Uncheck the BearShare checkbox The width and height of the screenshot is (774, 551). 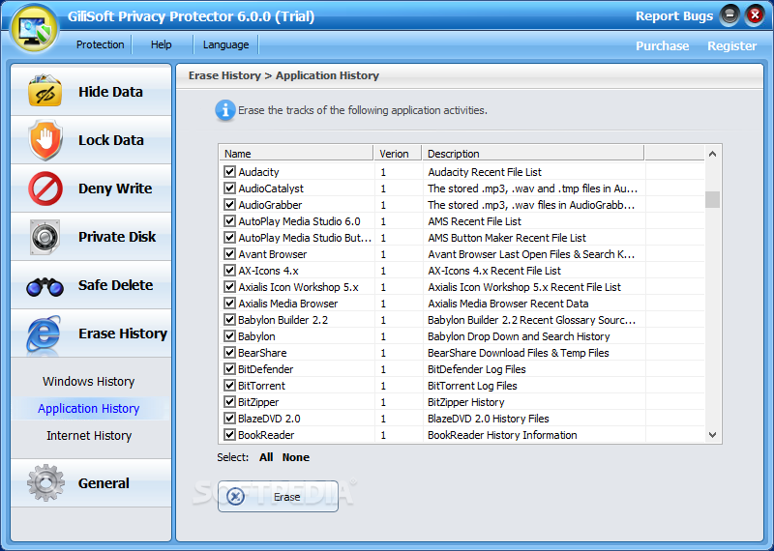[x=229, y=352]
